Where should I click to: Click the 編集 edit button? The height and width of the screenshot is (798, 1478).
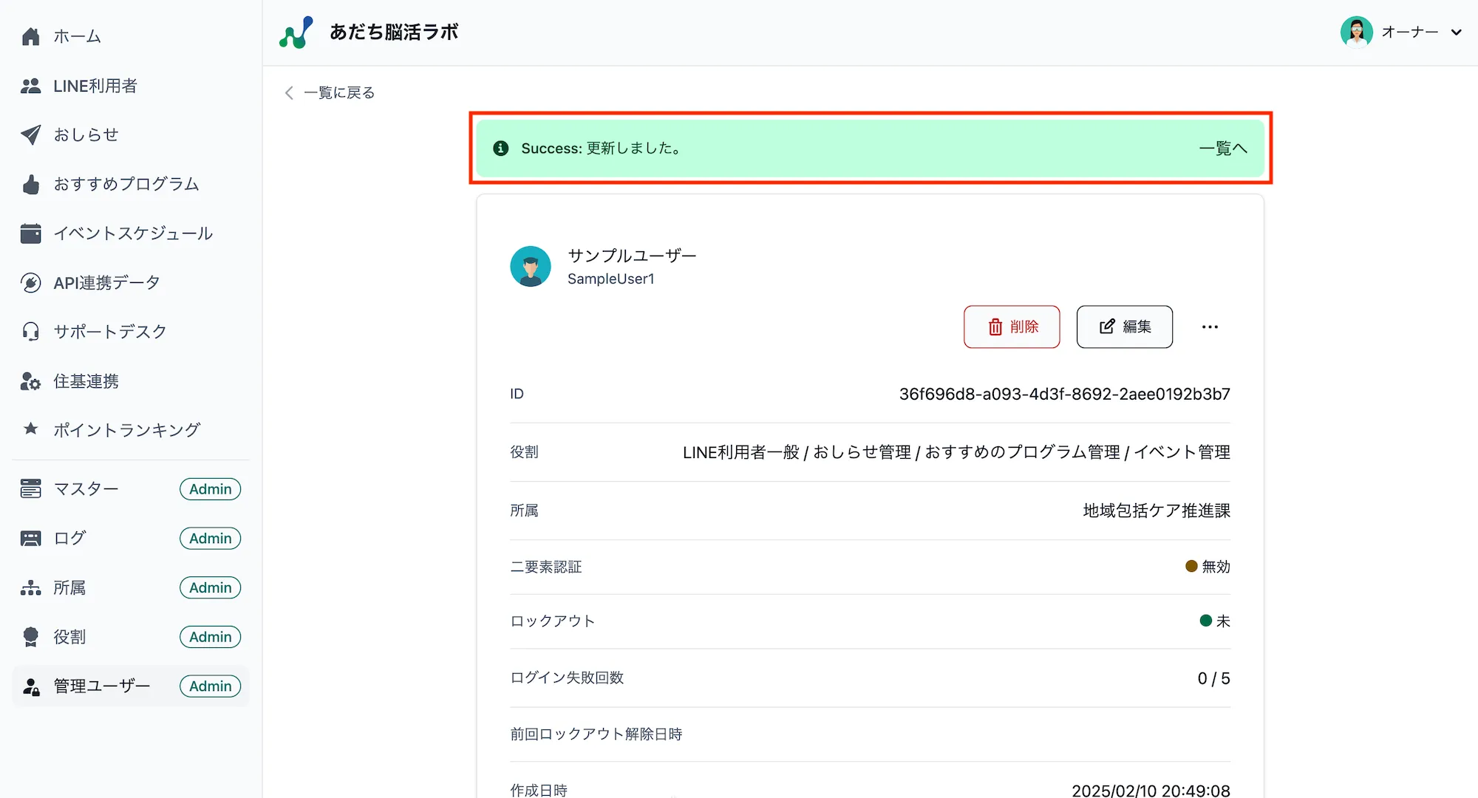coord(1124,327)
